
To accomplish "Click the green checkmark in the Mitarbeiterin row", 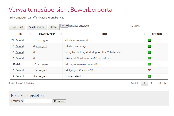I will [149, 40].
